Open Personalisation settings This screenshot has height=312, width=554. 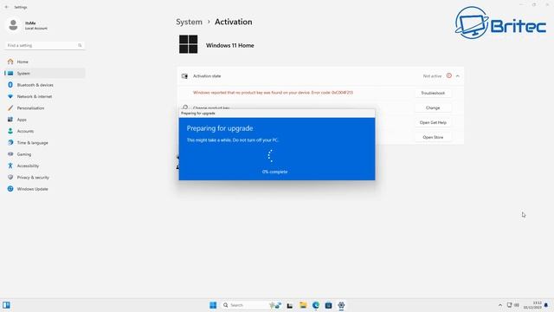pos(44,107)
